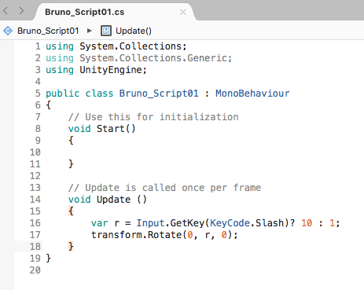Click the opening brace on line 9
The image size is (364, 290).
tap(71, 141)
